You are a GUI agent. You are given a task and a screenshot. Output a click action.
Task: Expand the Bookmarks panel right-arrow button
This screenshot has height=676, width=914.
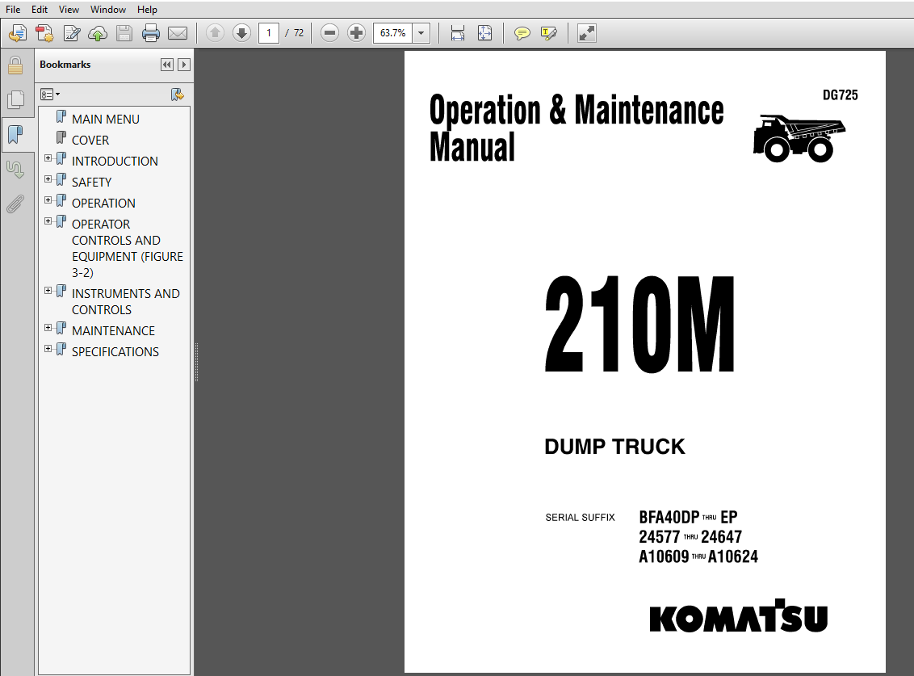184,65
